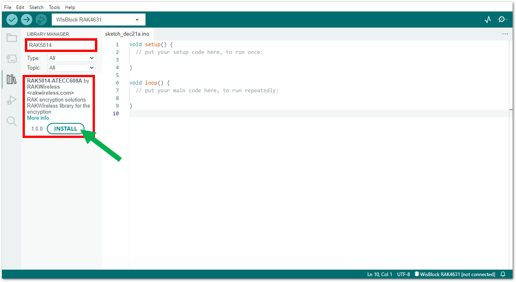Open the Type filter dropdown
Viewport: 516px width, 282px height.
(72, 58)
